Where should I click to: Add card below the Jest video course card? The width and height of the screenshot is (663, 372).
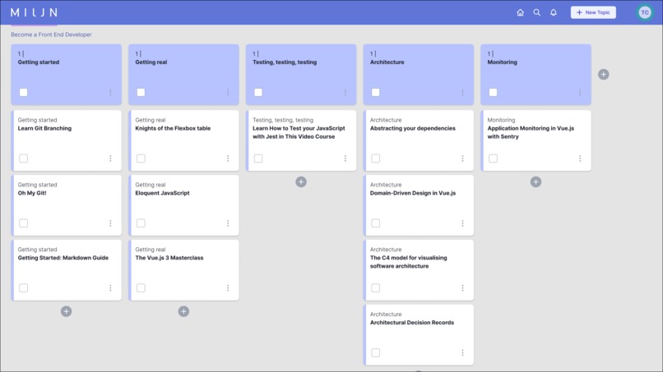coord(301,182)
